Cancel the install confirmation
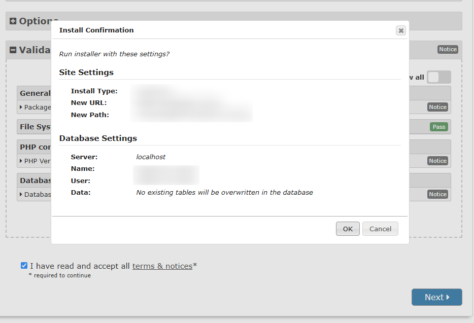Viewport: 474px width, 323px height. coord(380,229)
